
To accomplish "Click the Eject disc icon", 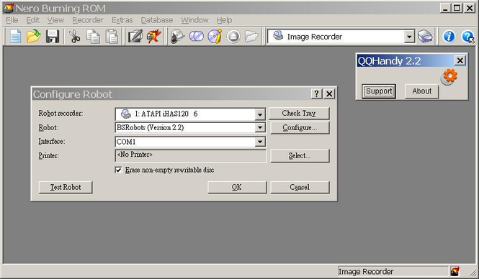I will coord(233,37).
